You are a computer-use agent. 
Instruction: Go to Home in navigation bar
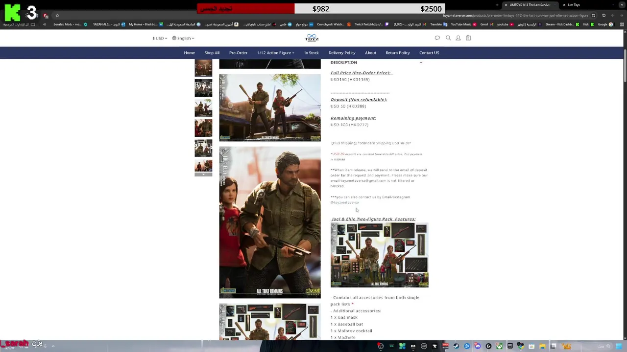pyautogui.click(x=189, y=53)
